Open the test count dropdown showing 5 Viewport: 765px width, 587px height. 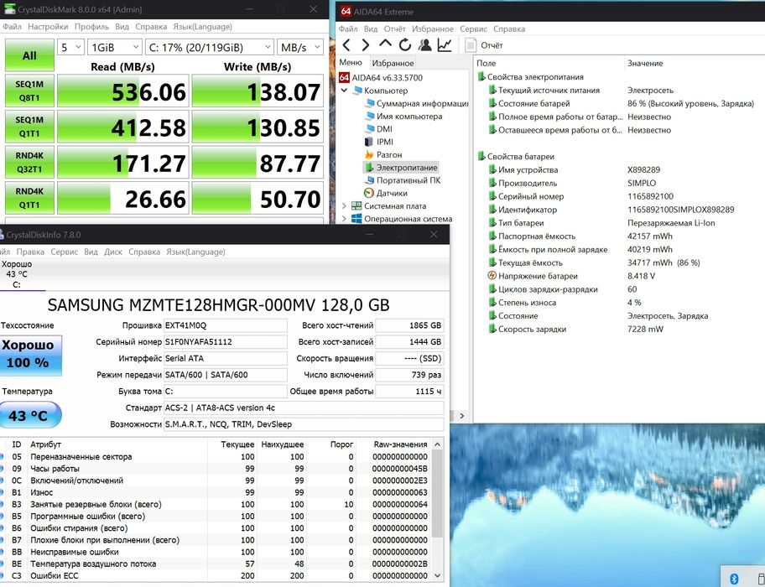(70, 47)
